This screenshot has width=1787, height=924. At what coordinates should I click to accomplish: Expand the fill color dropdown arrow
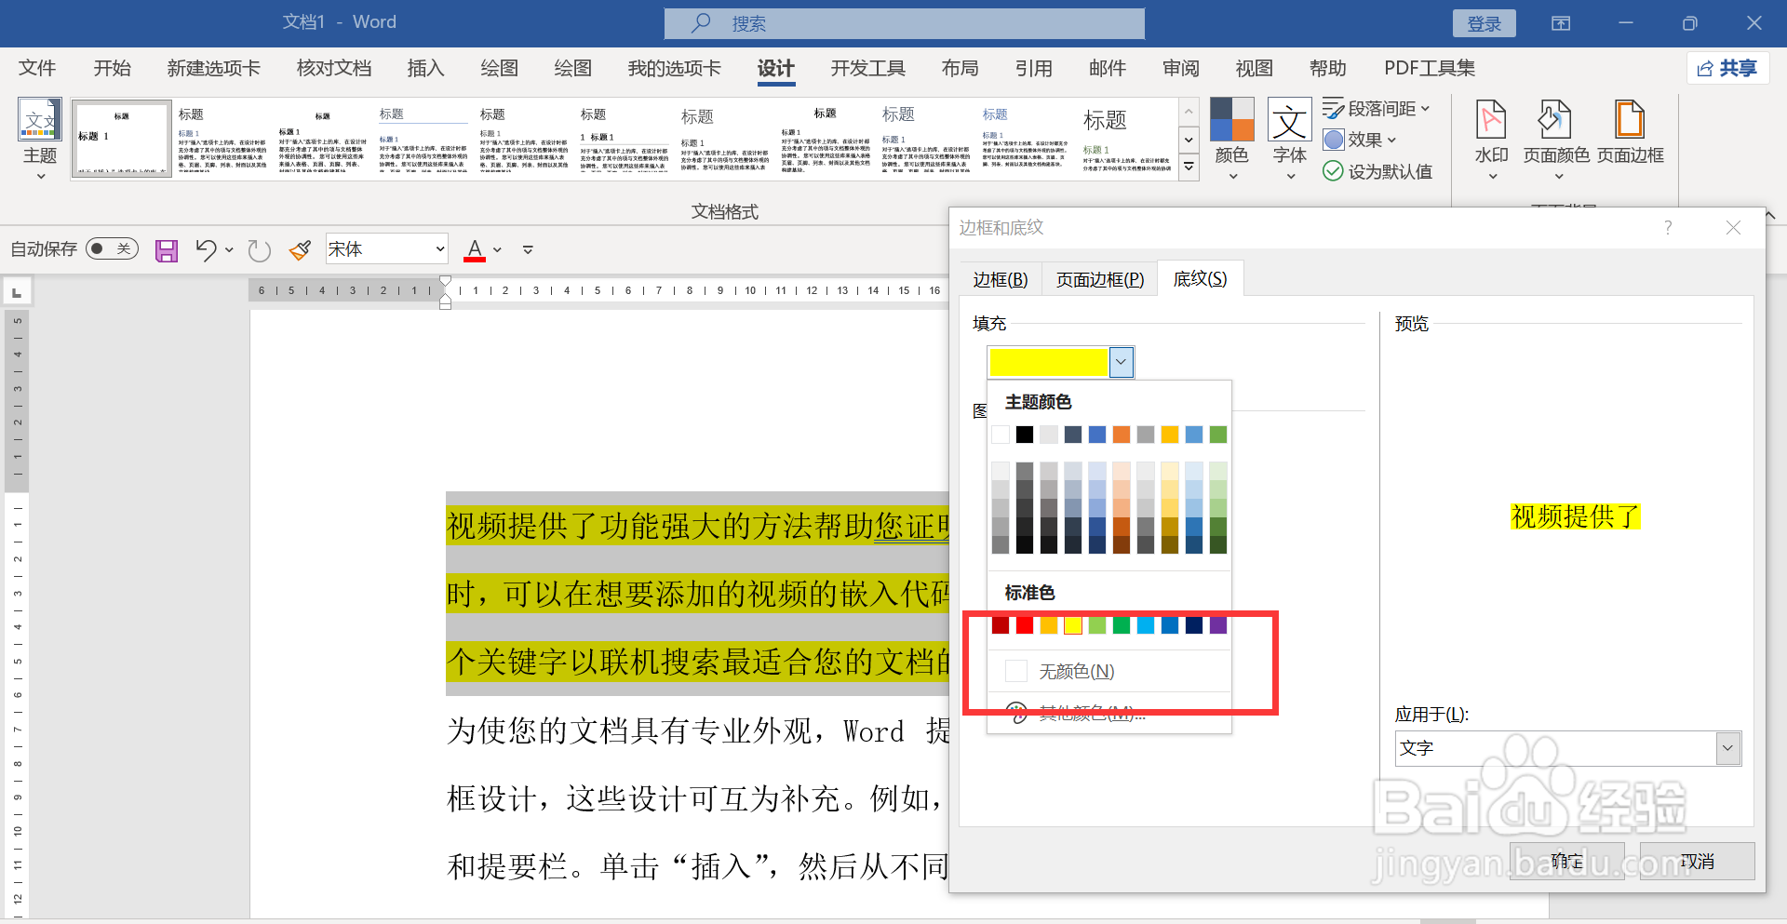click(1122, 362)
